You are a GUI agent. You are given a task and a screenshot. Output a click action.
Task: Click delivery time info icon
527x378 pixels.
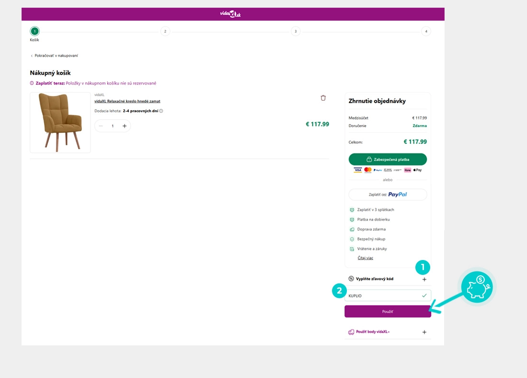click(x=161, y=111)
